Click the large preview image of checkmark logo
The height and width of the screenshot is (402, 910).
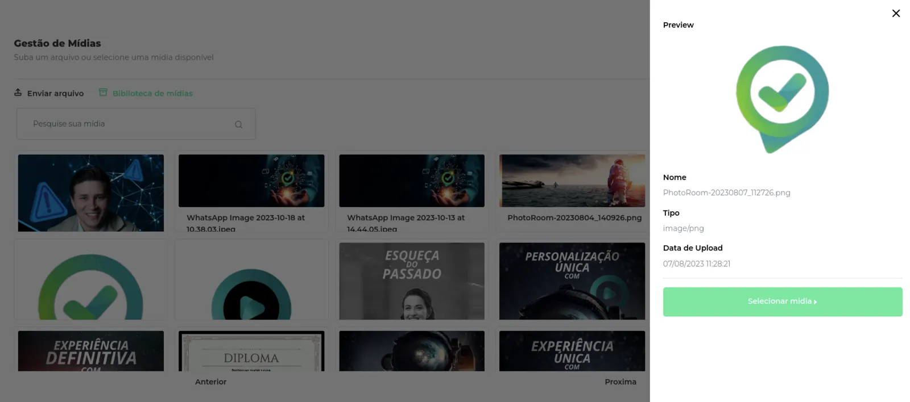(x=782, y=99)
